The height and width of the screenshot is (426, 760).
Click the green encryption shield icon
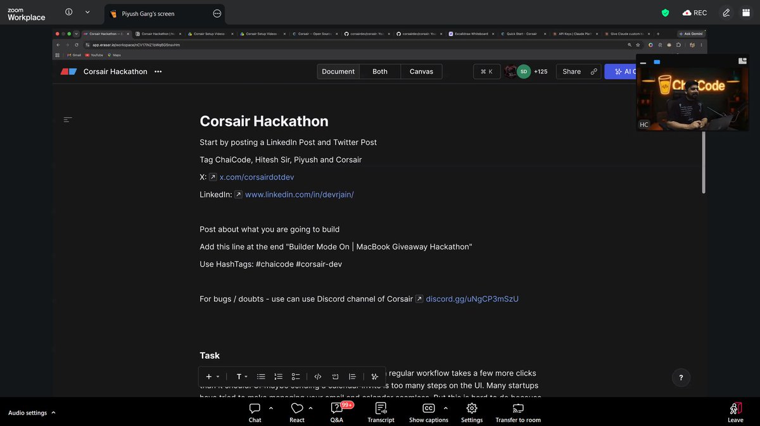pyautogui.click(x=665, y=13)
